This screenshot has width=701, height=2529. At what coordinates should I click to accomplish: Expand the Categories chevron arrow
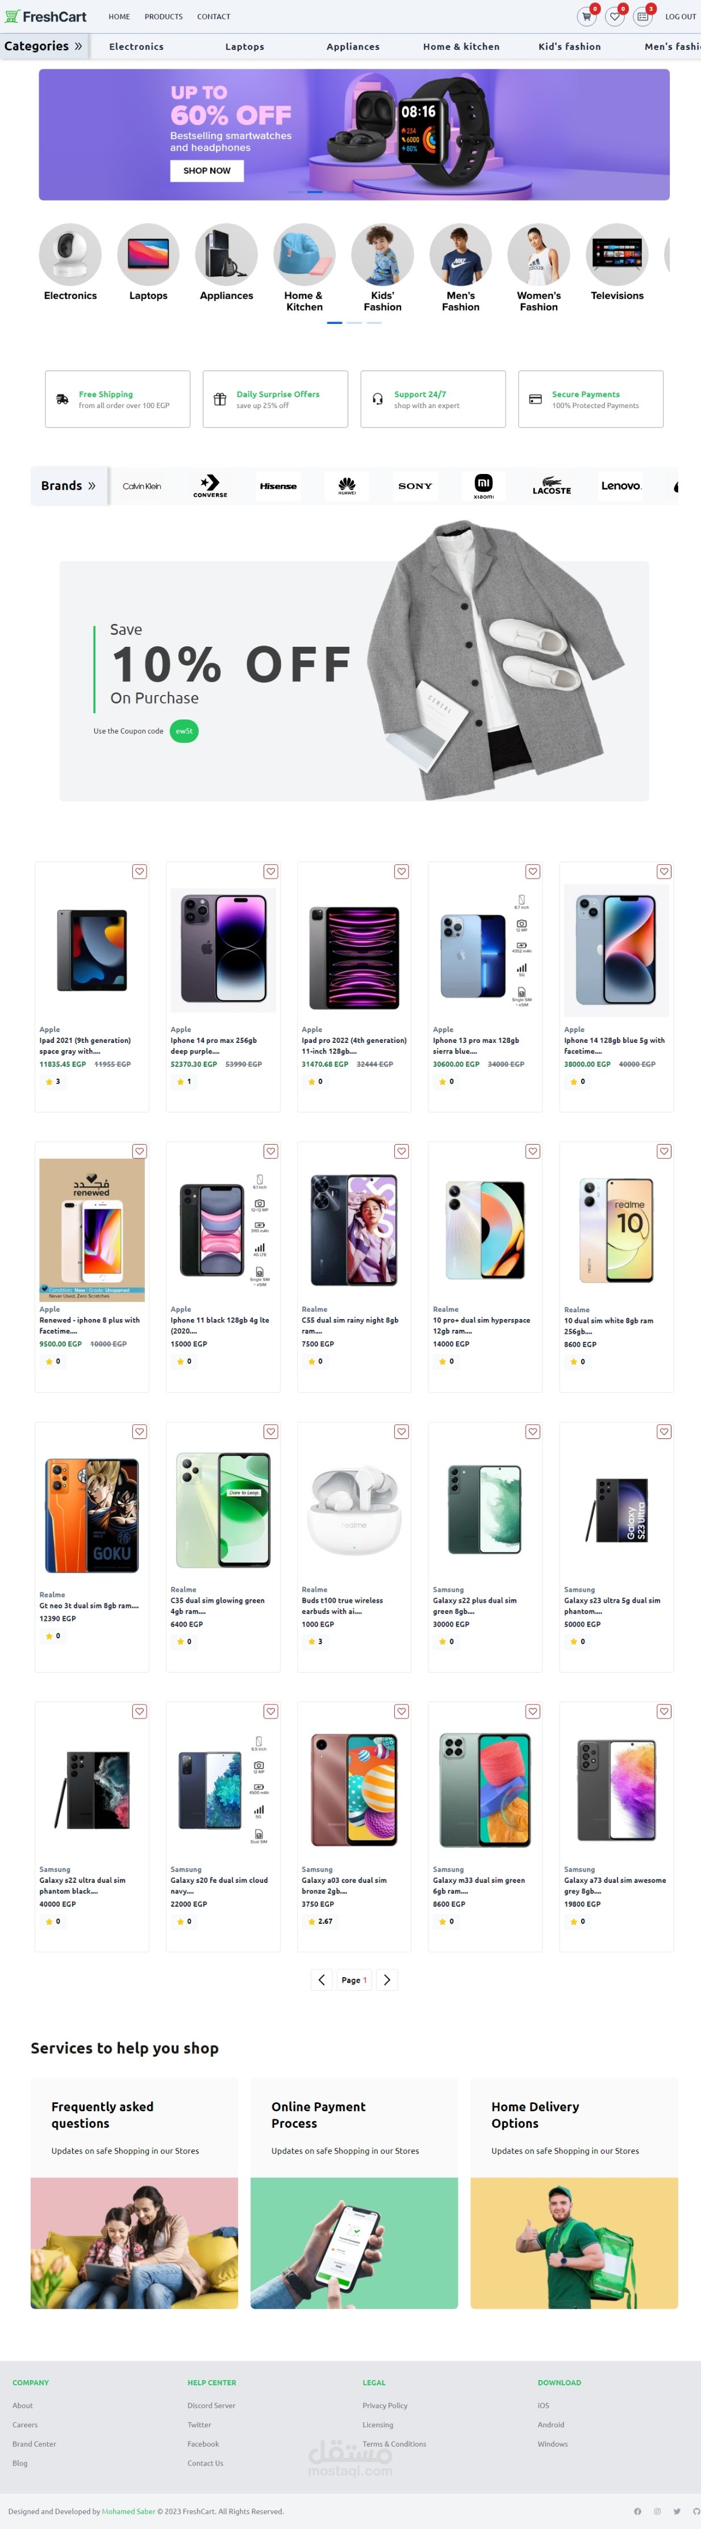coord(78,46)
